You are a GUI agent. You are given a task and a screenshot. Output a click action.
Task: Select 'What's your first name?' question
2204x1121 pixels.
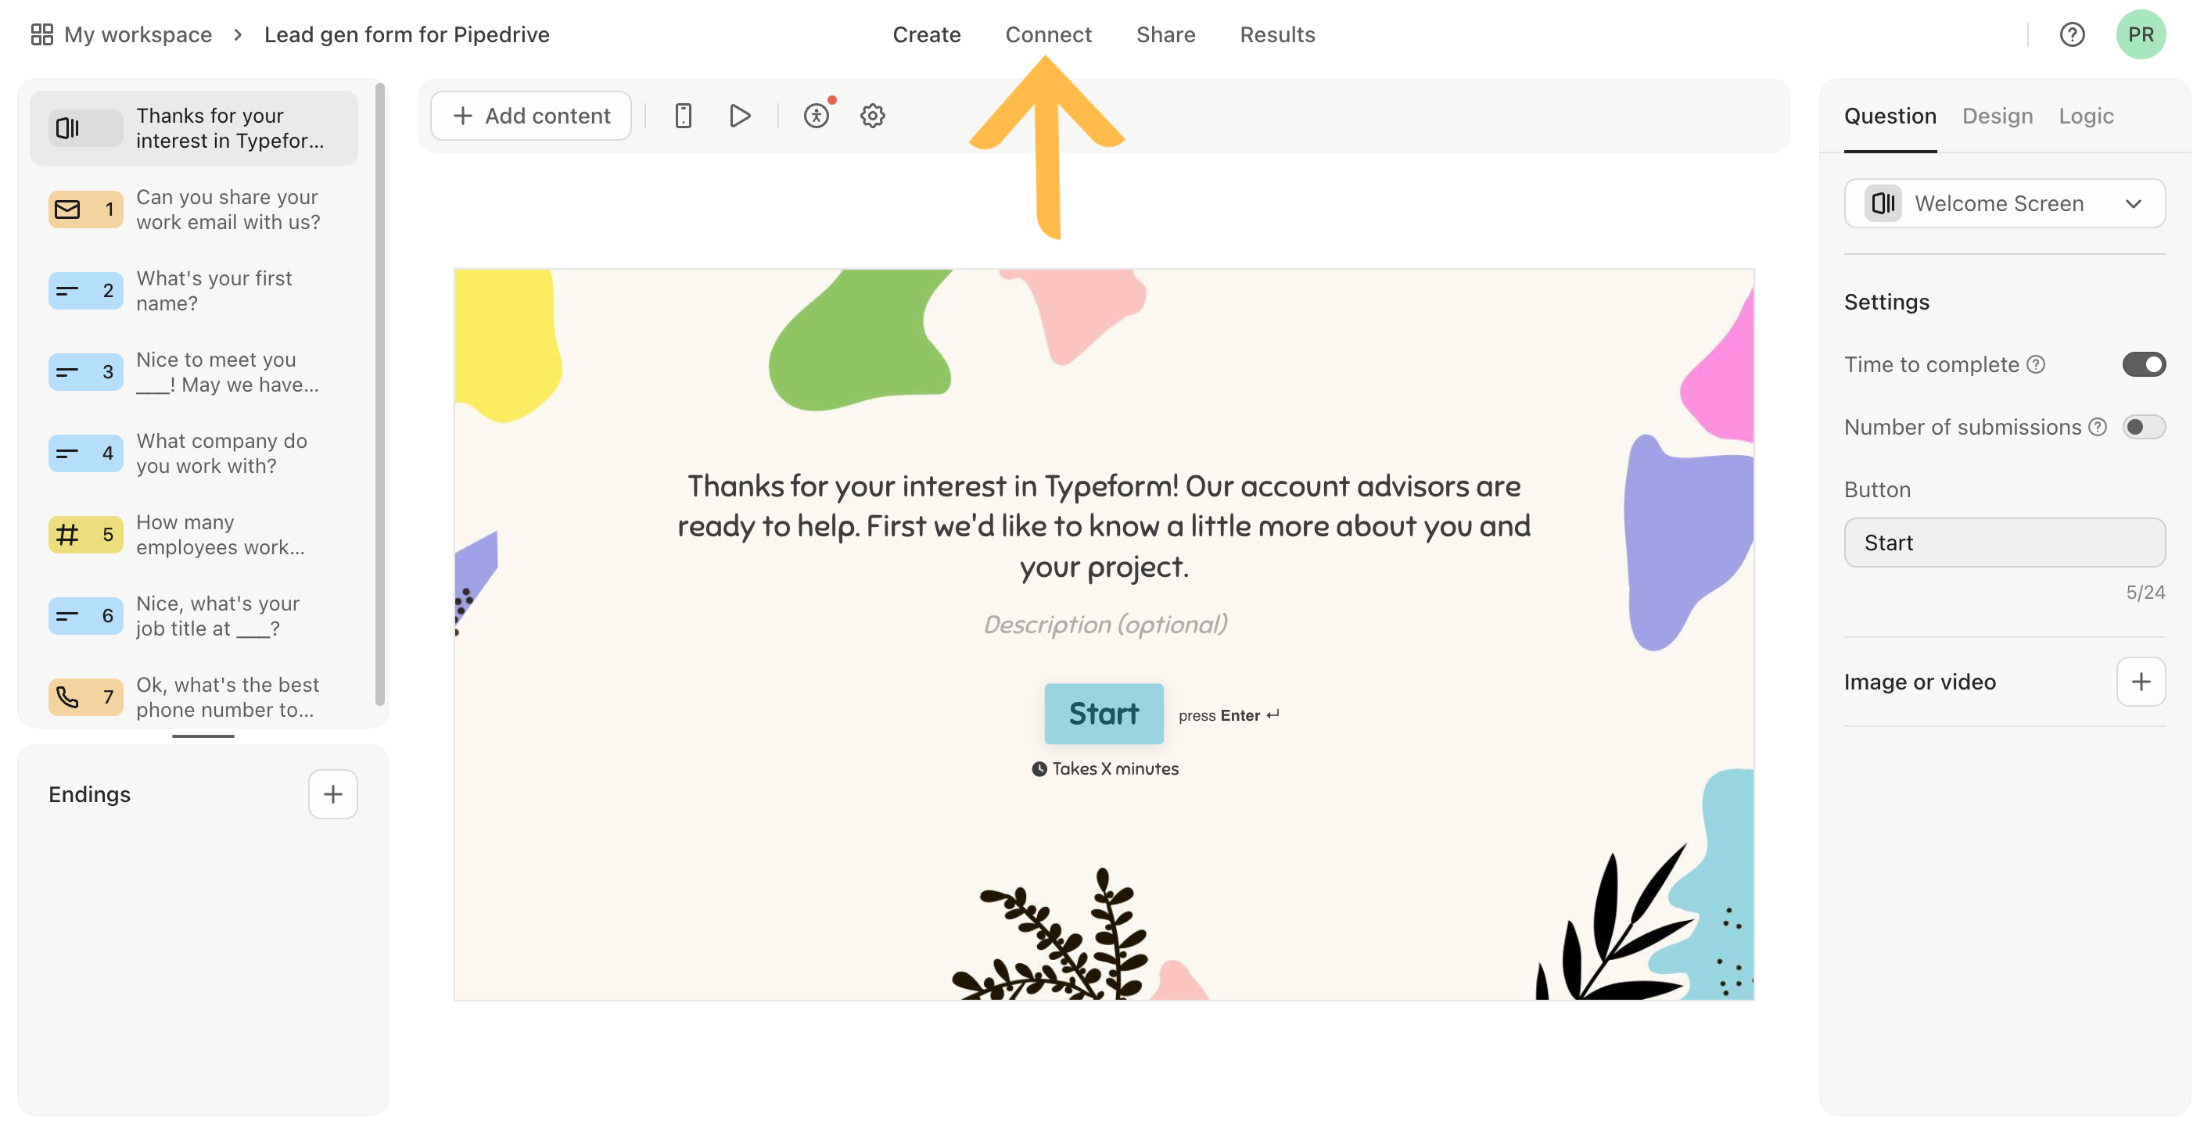click(193, 291)
